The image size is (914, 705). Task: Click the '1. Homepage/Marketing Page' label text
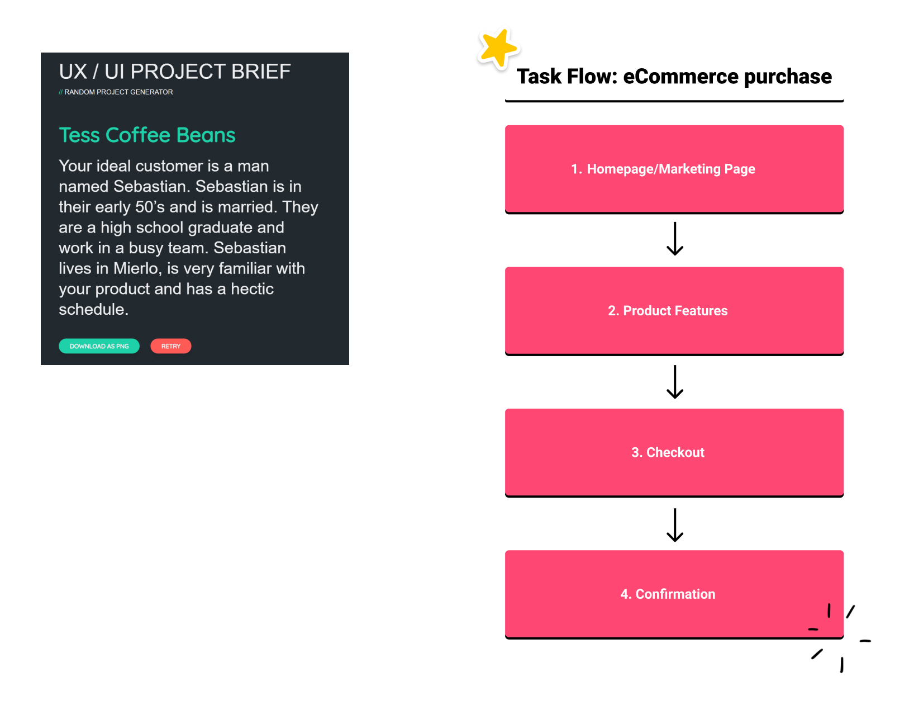(663, 169)
